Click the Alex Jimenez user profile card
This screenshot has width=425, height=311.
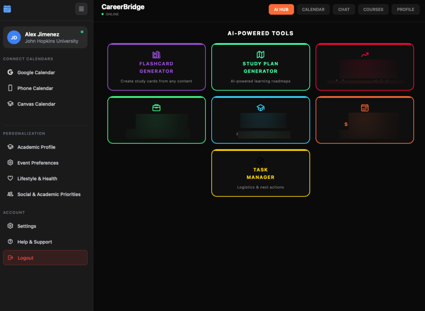(45, 37)
